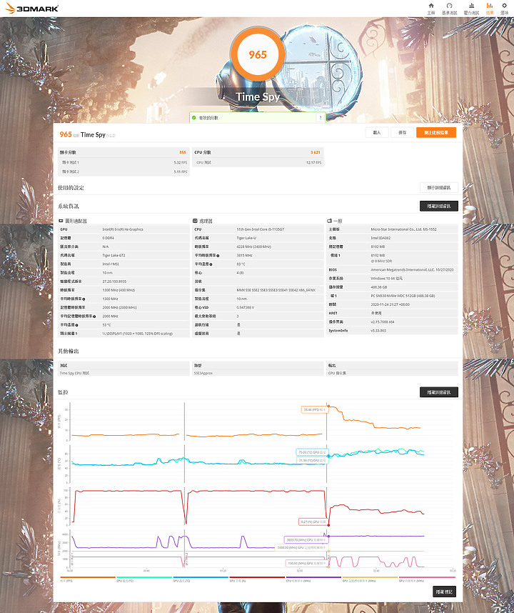Click the 33.46 FPS marker label on chart

pyautogui.click(x=314, y=409)
